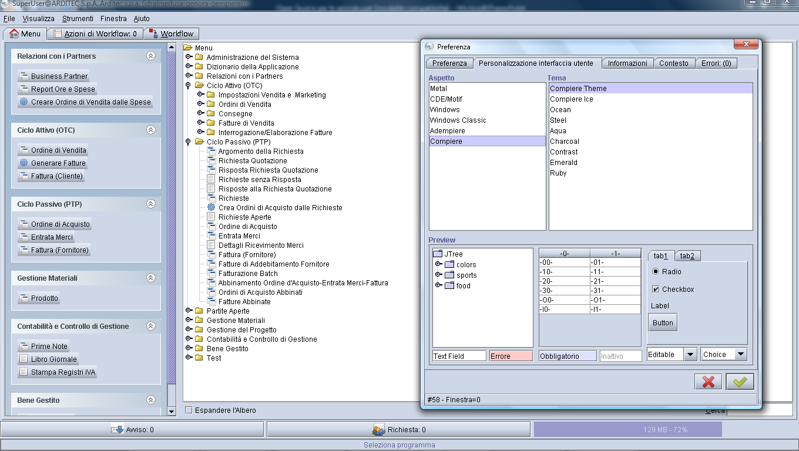Click the Richiesta request icon in bottom bar
The image size is (799, 451).
point(379,429)
